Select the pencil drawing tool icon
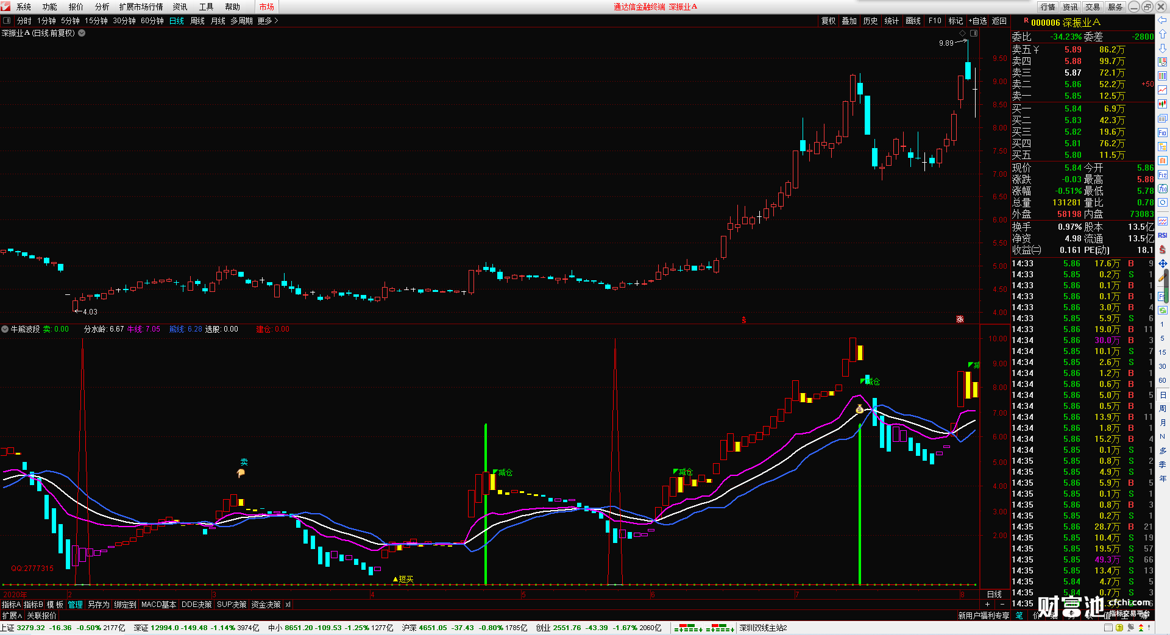The image size is (1170, 635). pyautogui.click(x=1162, y=277)
